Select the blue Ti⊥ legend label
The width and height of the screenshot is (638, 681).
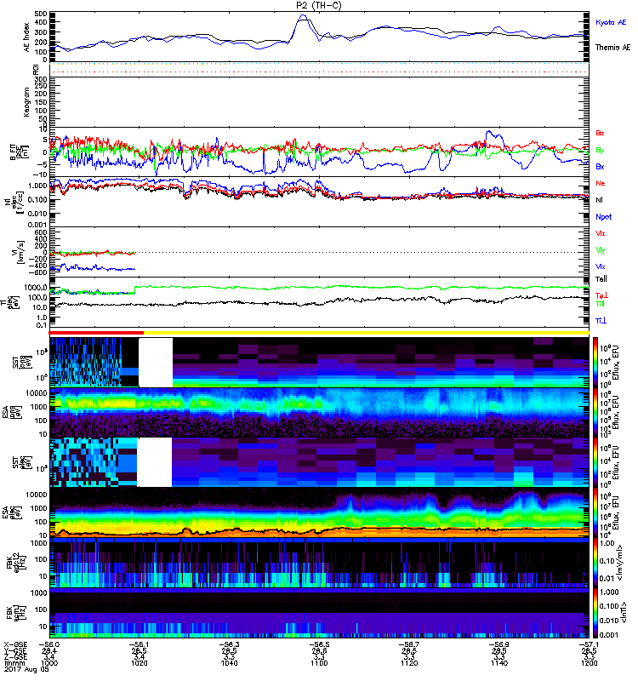pyautogui.click(x=601, y=321)
